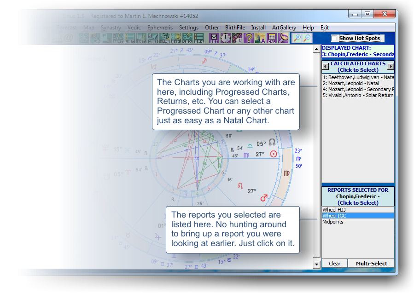Viewport: 414px width, 293px height.
Task: Click the clock icon in toolbar
Action: click(x=226, y=38)
